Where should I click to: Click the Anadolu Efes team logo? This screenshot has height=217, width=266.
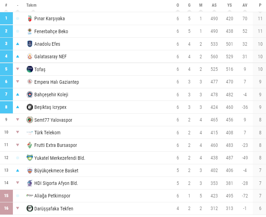click(30, 44)
